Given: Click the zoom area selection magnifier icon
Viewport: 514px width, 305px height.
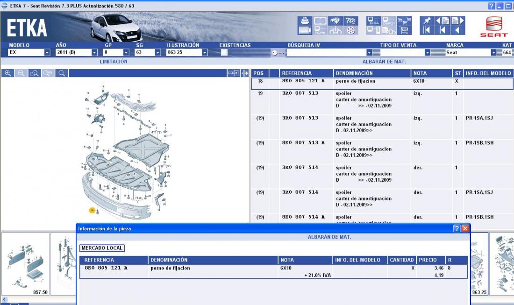Looking at the screenshot, I should click(x=35, y=73).
